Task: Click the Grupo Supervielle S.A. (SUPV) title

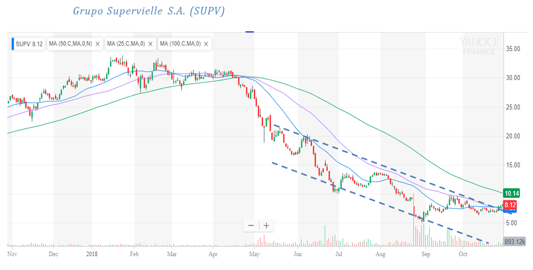Action: [x=148, y=11]
